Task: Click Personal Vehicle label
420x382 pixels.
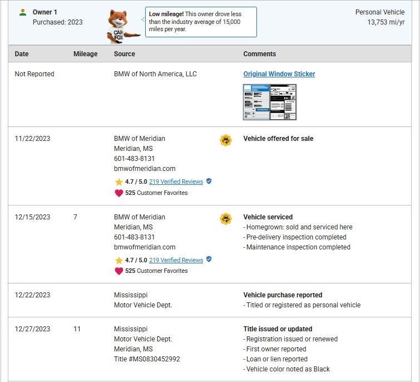Action: 380,12
